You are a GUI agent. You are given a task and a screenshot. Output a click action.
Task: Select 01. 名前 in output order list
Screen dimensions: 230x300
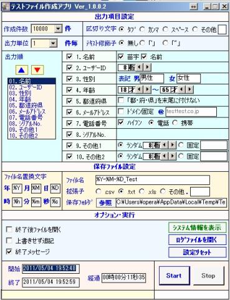pyautogui.click(x=32, y=81)
